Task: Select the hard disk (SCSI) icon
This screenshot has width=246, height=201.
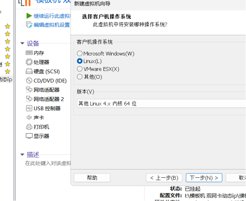Action: (x=29, y=71)
